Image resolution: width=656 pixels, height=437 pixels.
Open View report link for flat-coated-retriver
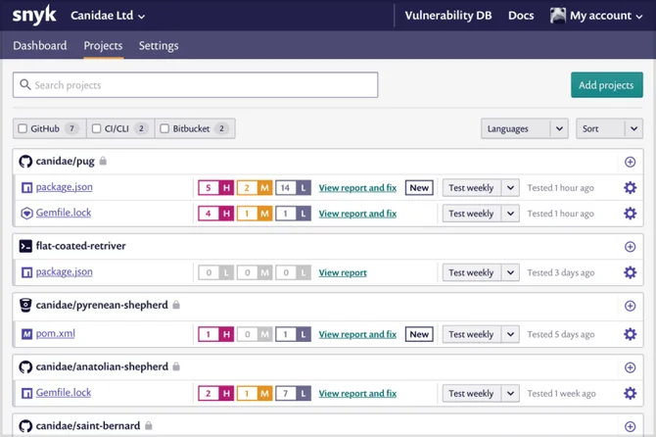point(343,272)
